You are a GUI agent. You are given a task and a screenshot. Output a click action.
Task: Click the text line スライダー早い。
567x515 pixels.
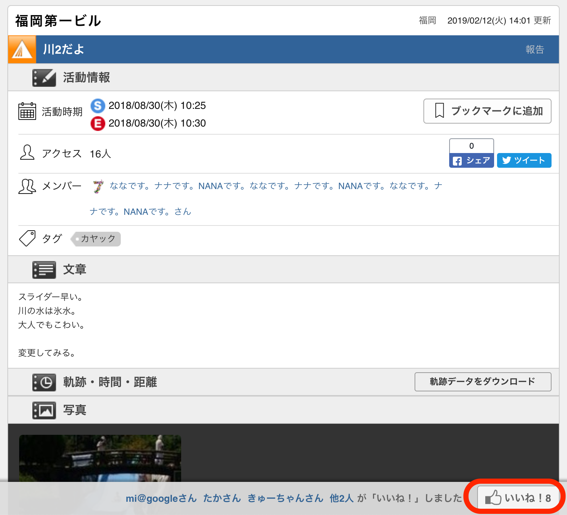(x=51, y=296)
